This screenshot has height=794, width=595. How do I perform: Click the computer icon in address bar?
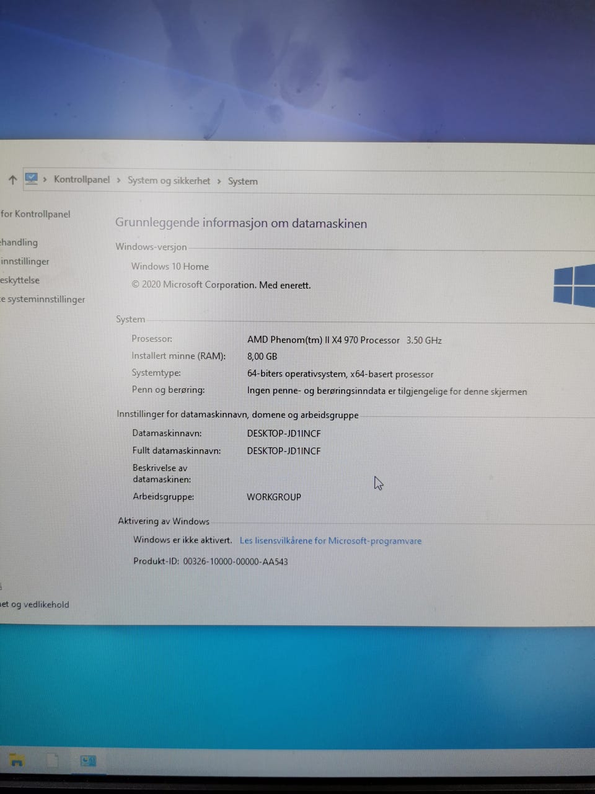point(32,179)
